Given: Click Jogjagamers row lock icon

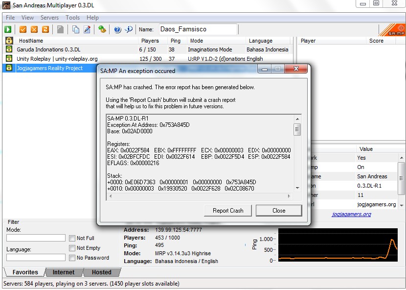Looking at the screenshot, I should coord(9,68).
